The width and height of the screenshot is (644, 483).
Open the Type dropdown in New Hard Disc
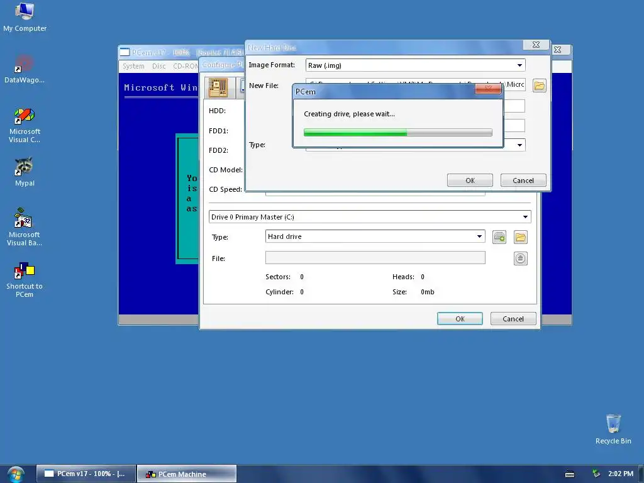coord(519,145)
